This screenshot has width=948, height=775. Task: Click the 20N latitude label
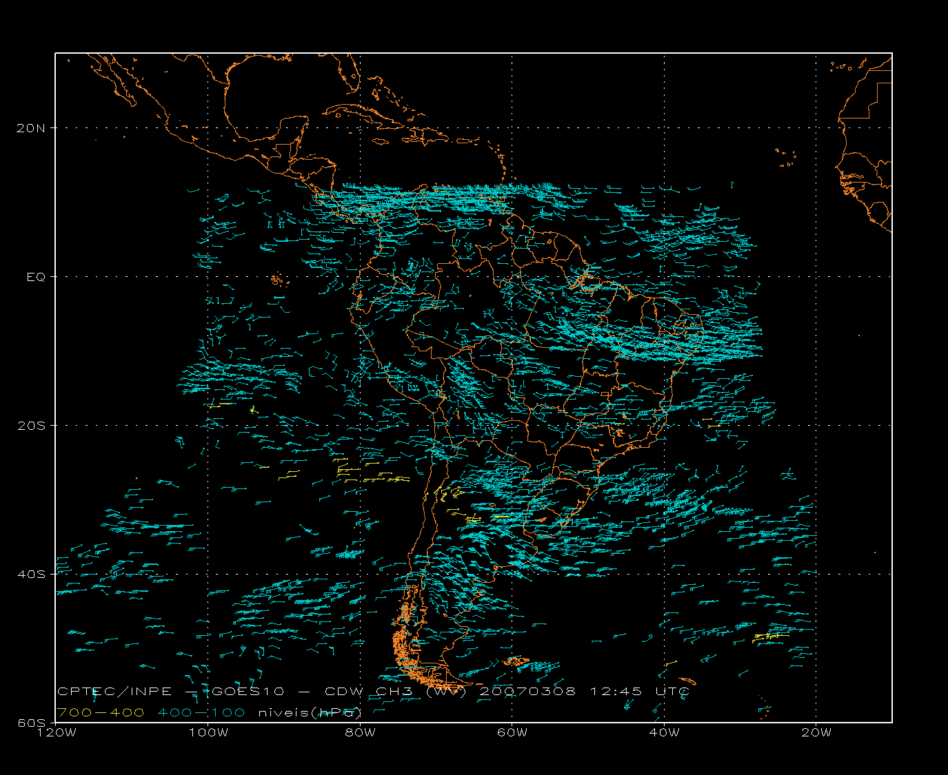pyautogui.click(x=31, y=128)
